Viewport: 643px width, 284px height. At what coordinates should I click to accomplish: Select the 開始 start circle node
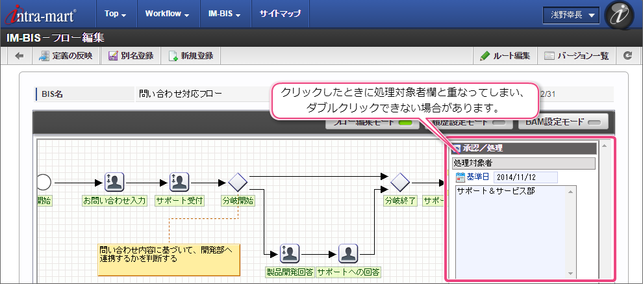click(44, 182)
